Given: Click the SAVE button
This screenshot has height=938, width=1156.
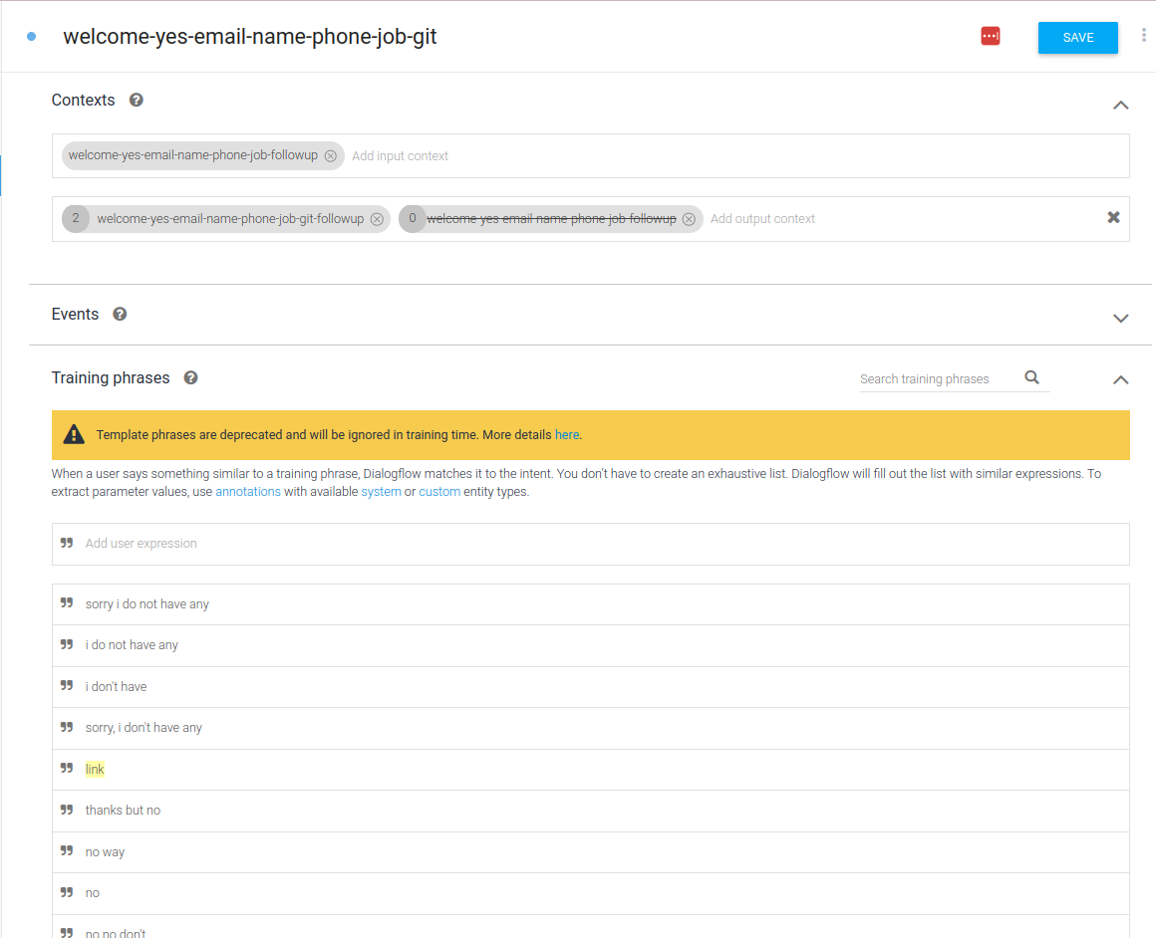Looking at the screenshot, I should pos(1077,38).
